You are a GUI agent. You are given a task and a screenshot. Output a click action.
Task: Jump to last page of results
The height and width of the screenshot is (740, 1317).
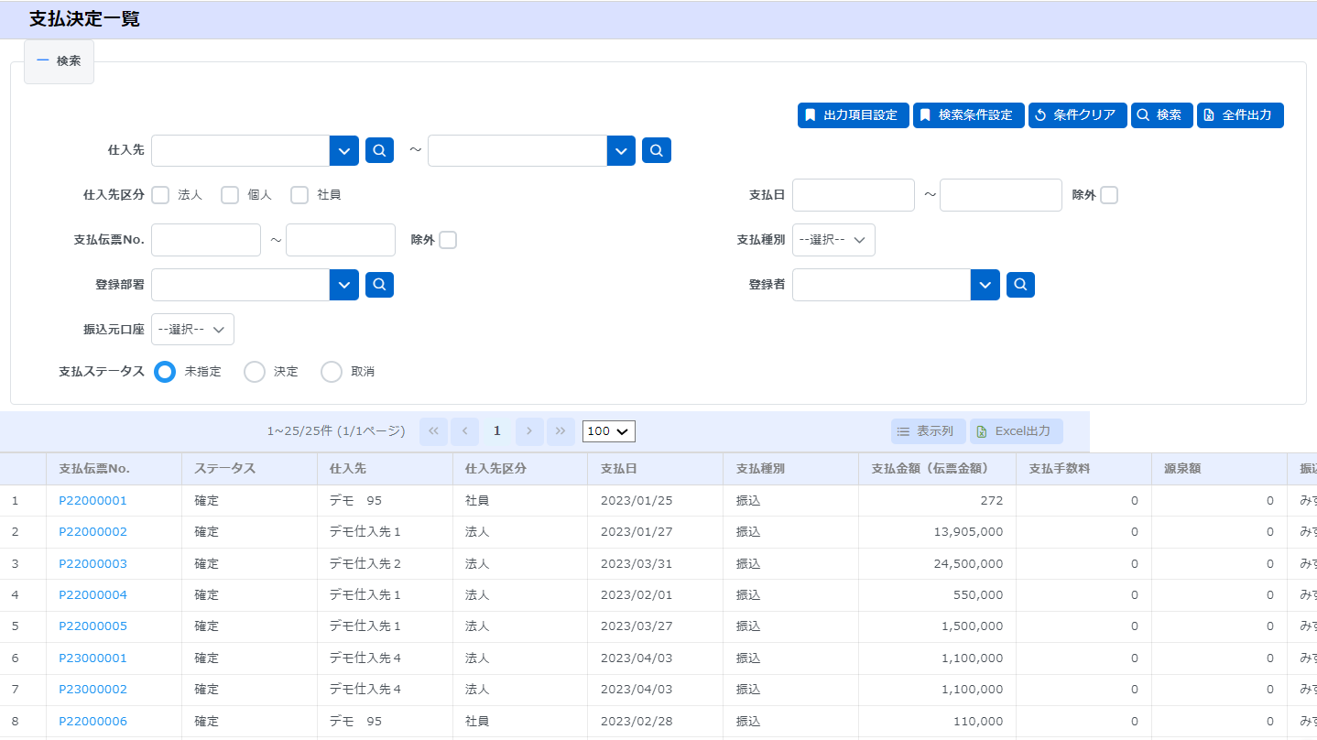click(x=561, y=431)
